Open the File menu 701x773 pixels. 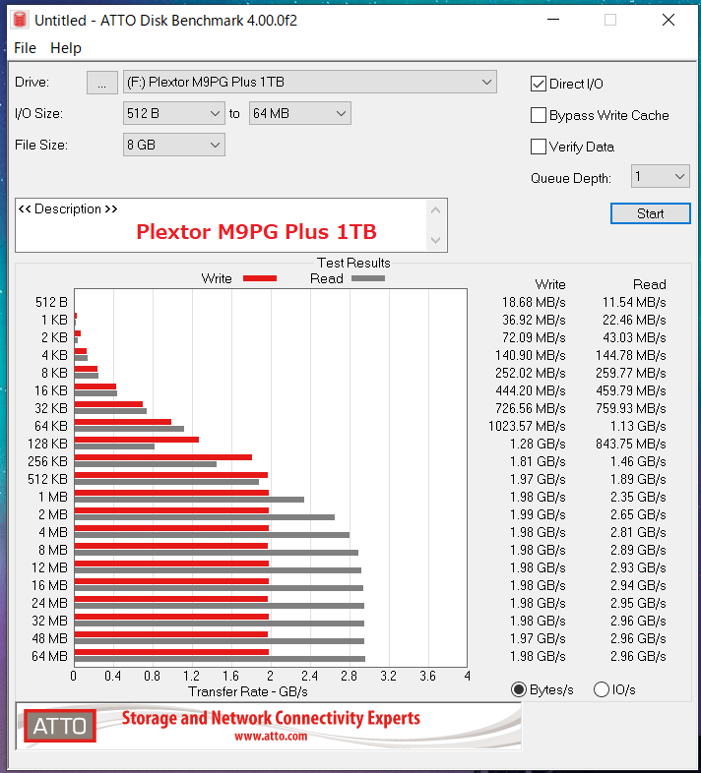[x=25, y=48]
